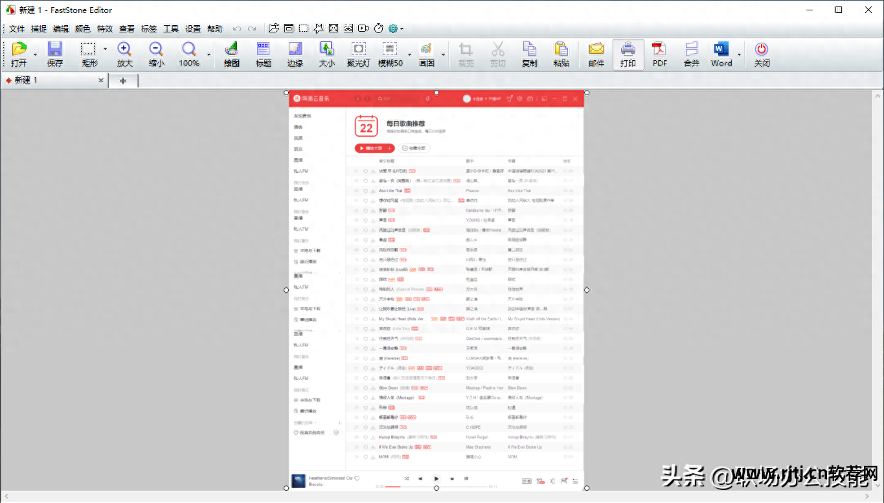The image size is (884, 503).
Task: Click the + to open a new tab
Action: (x=123, y=80)
